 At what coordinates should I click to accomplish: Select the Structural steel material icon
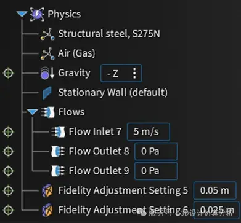pyautogui.click(x=47, y=34)
